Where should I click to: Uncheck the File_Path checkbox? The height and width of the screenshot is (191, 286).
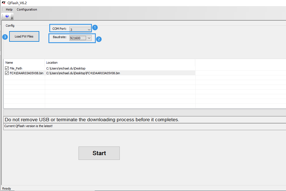click(7, 68)
